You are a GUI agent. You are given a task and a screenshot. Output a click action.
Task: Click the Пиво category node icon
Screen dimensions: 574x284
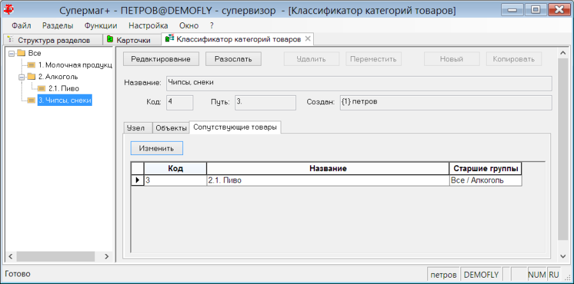(x=41, y=89)
